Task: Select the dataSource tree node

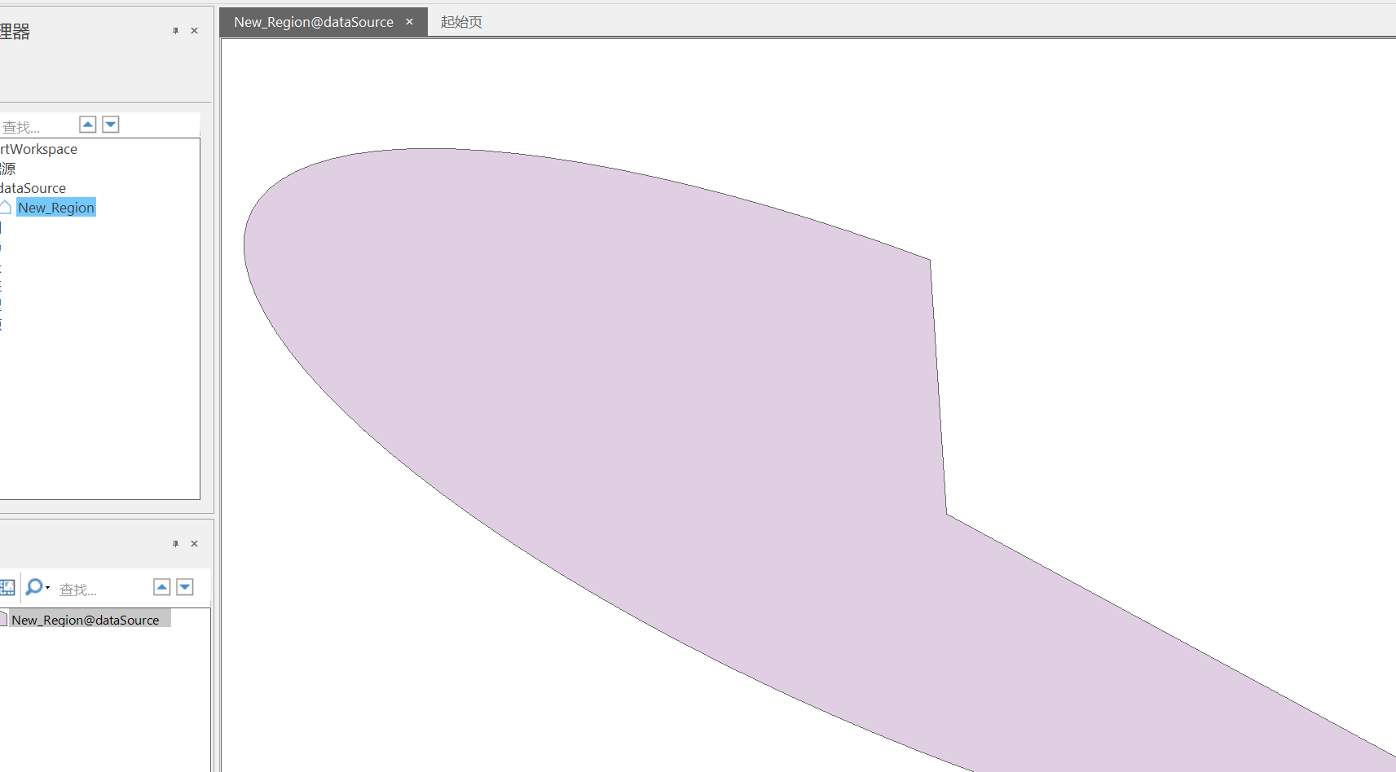Action: pos(33,188)
